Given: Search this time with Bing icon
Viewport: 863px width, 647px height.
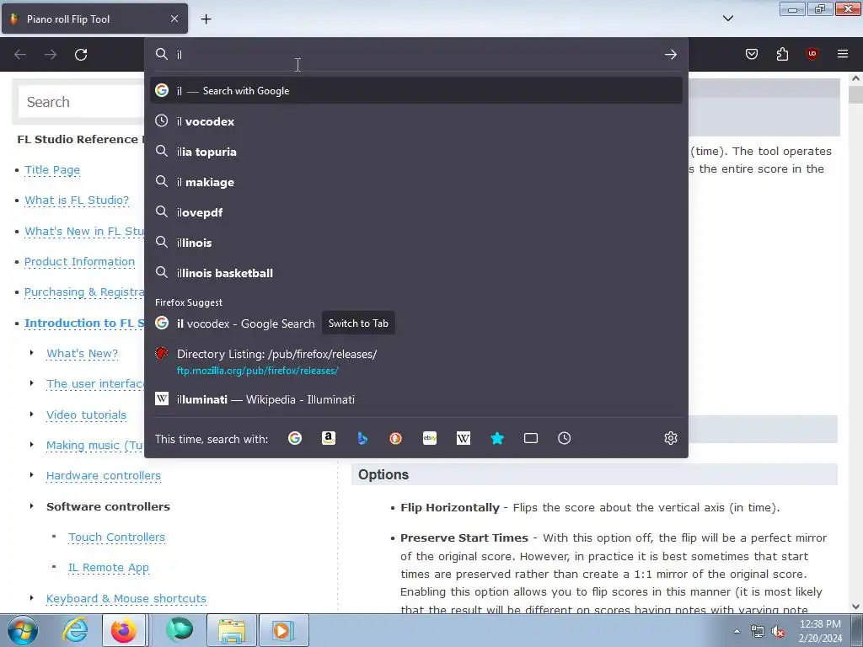Looking at the screenshot, I should click(362, 438).
